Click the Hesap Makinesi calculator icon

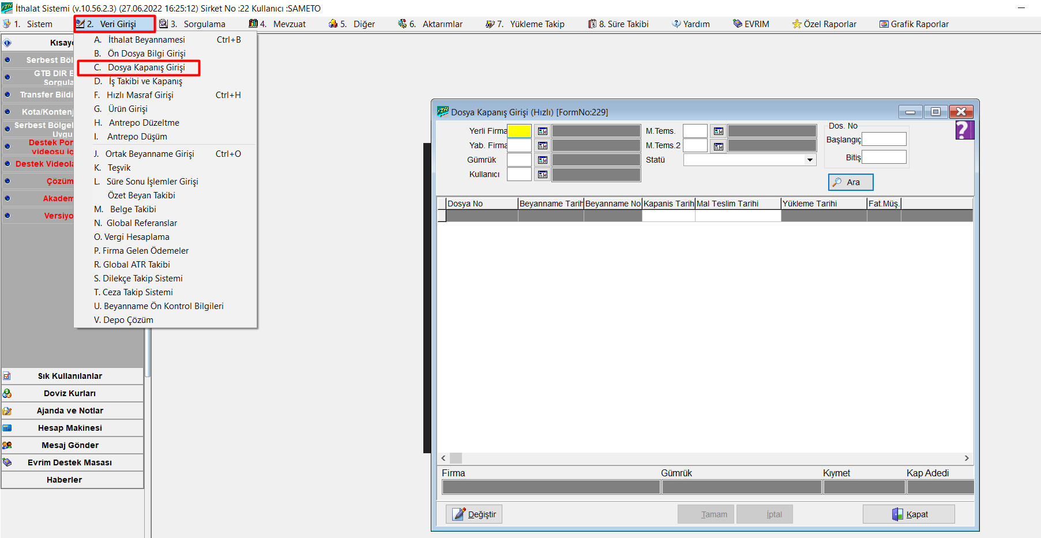pyautogui.click(x=7, y=428)
